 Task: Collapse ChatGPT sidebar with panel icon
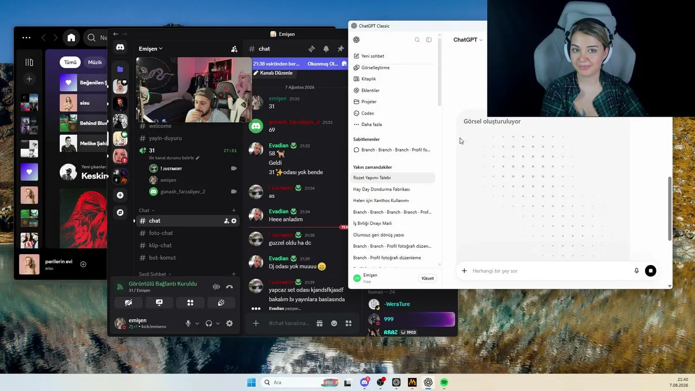coord(429,40)
